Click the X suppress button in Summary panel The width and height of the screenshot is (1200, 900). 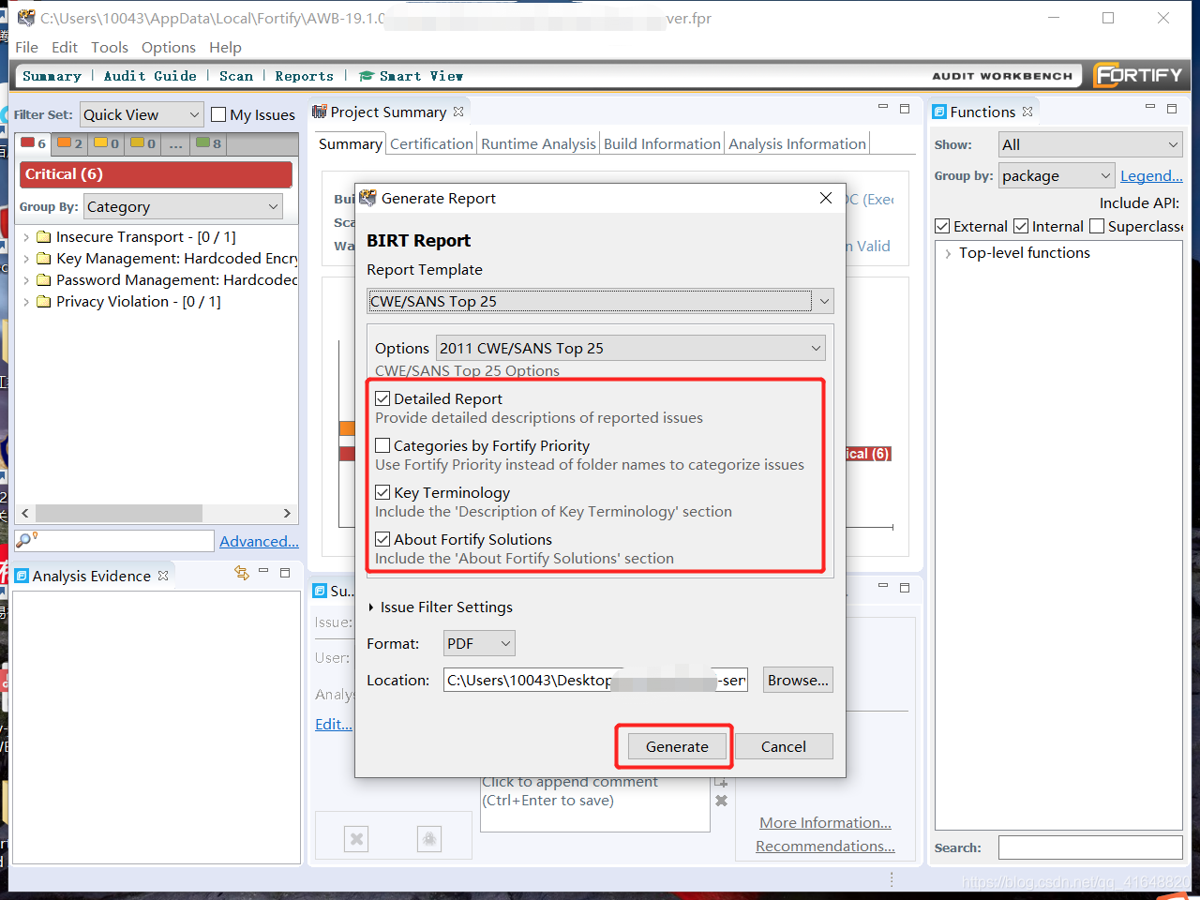tap(356, 839)
